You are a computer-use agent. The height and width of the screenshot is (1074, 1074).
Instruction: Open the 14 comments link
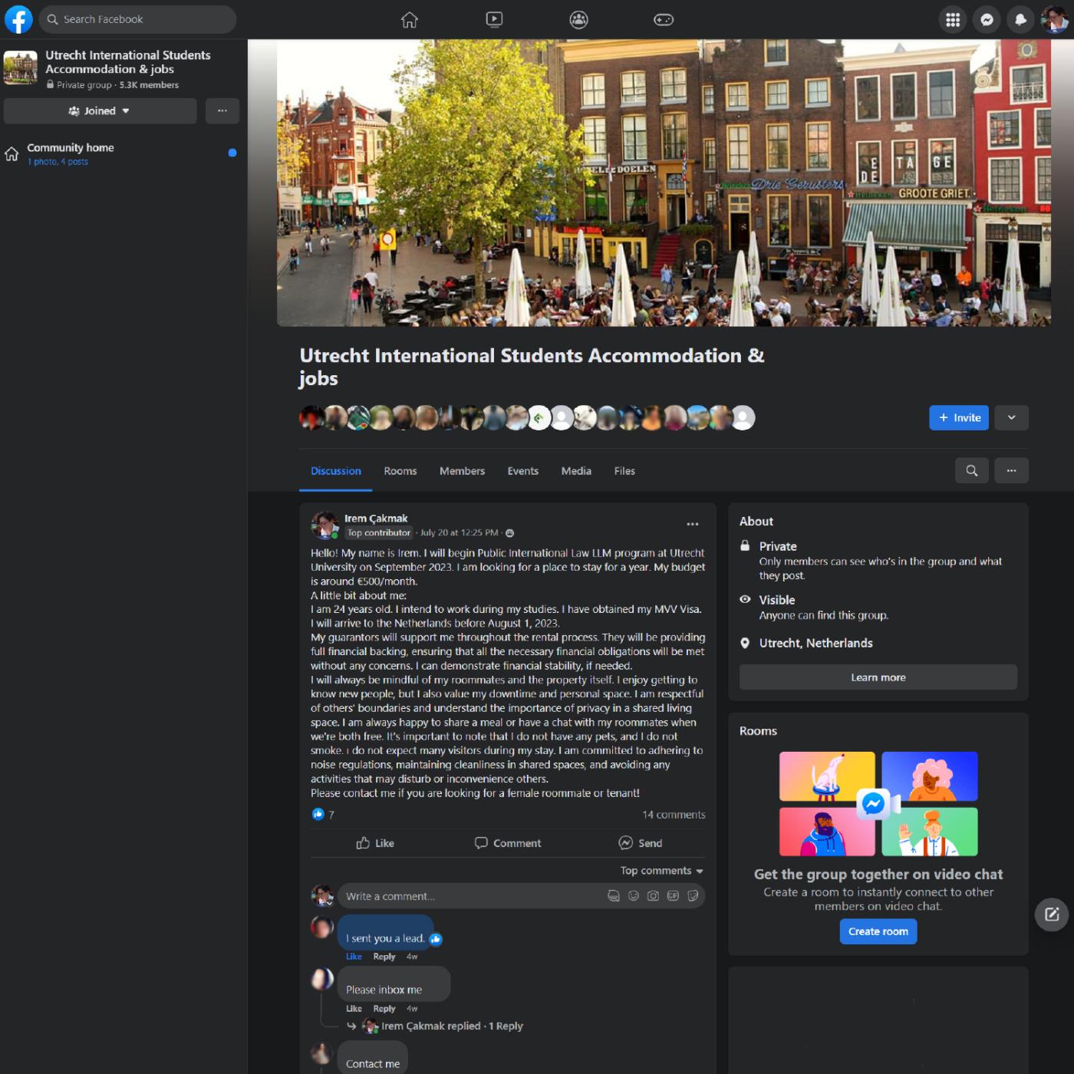click(x=674, y=815)
